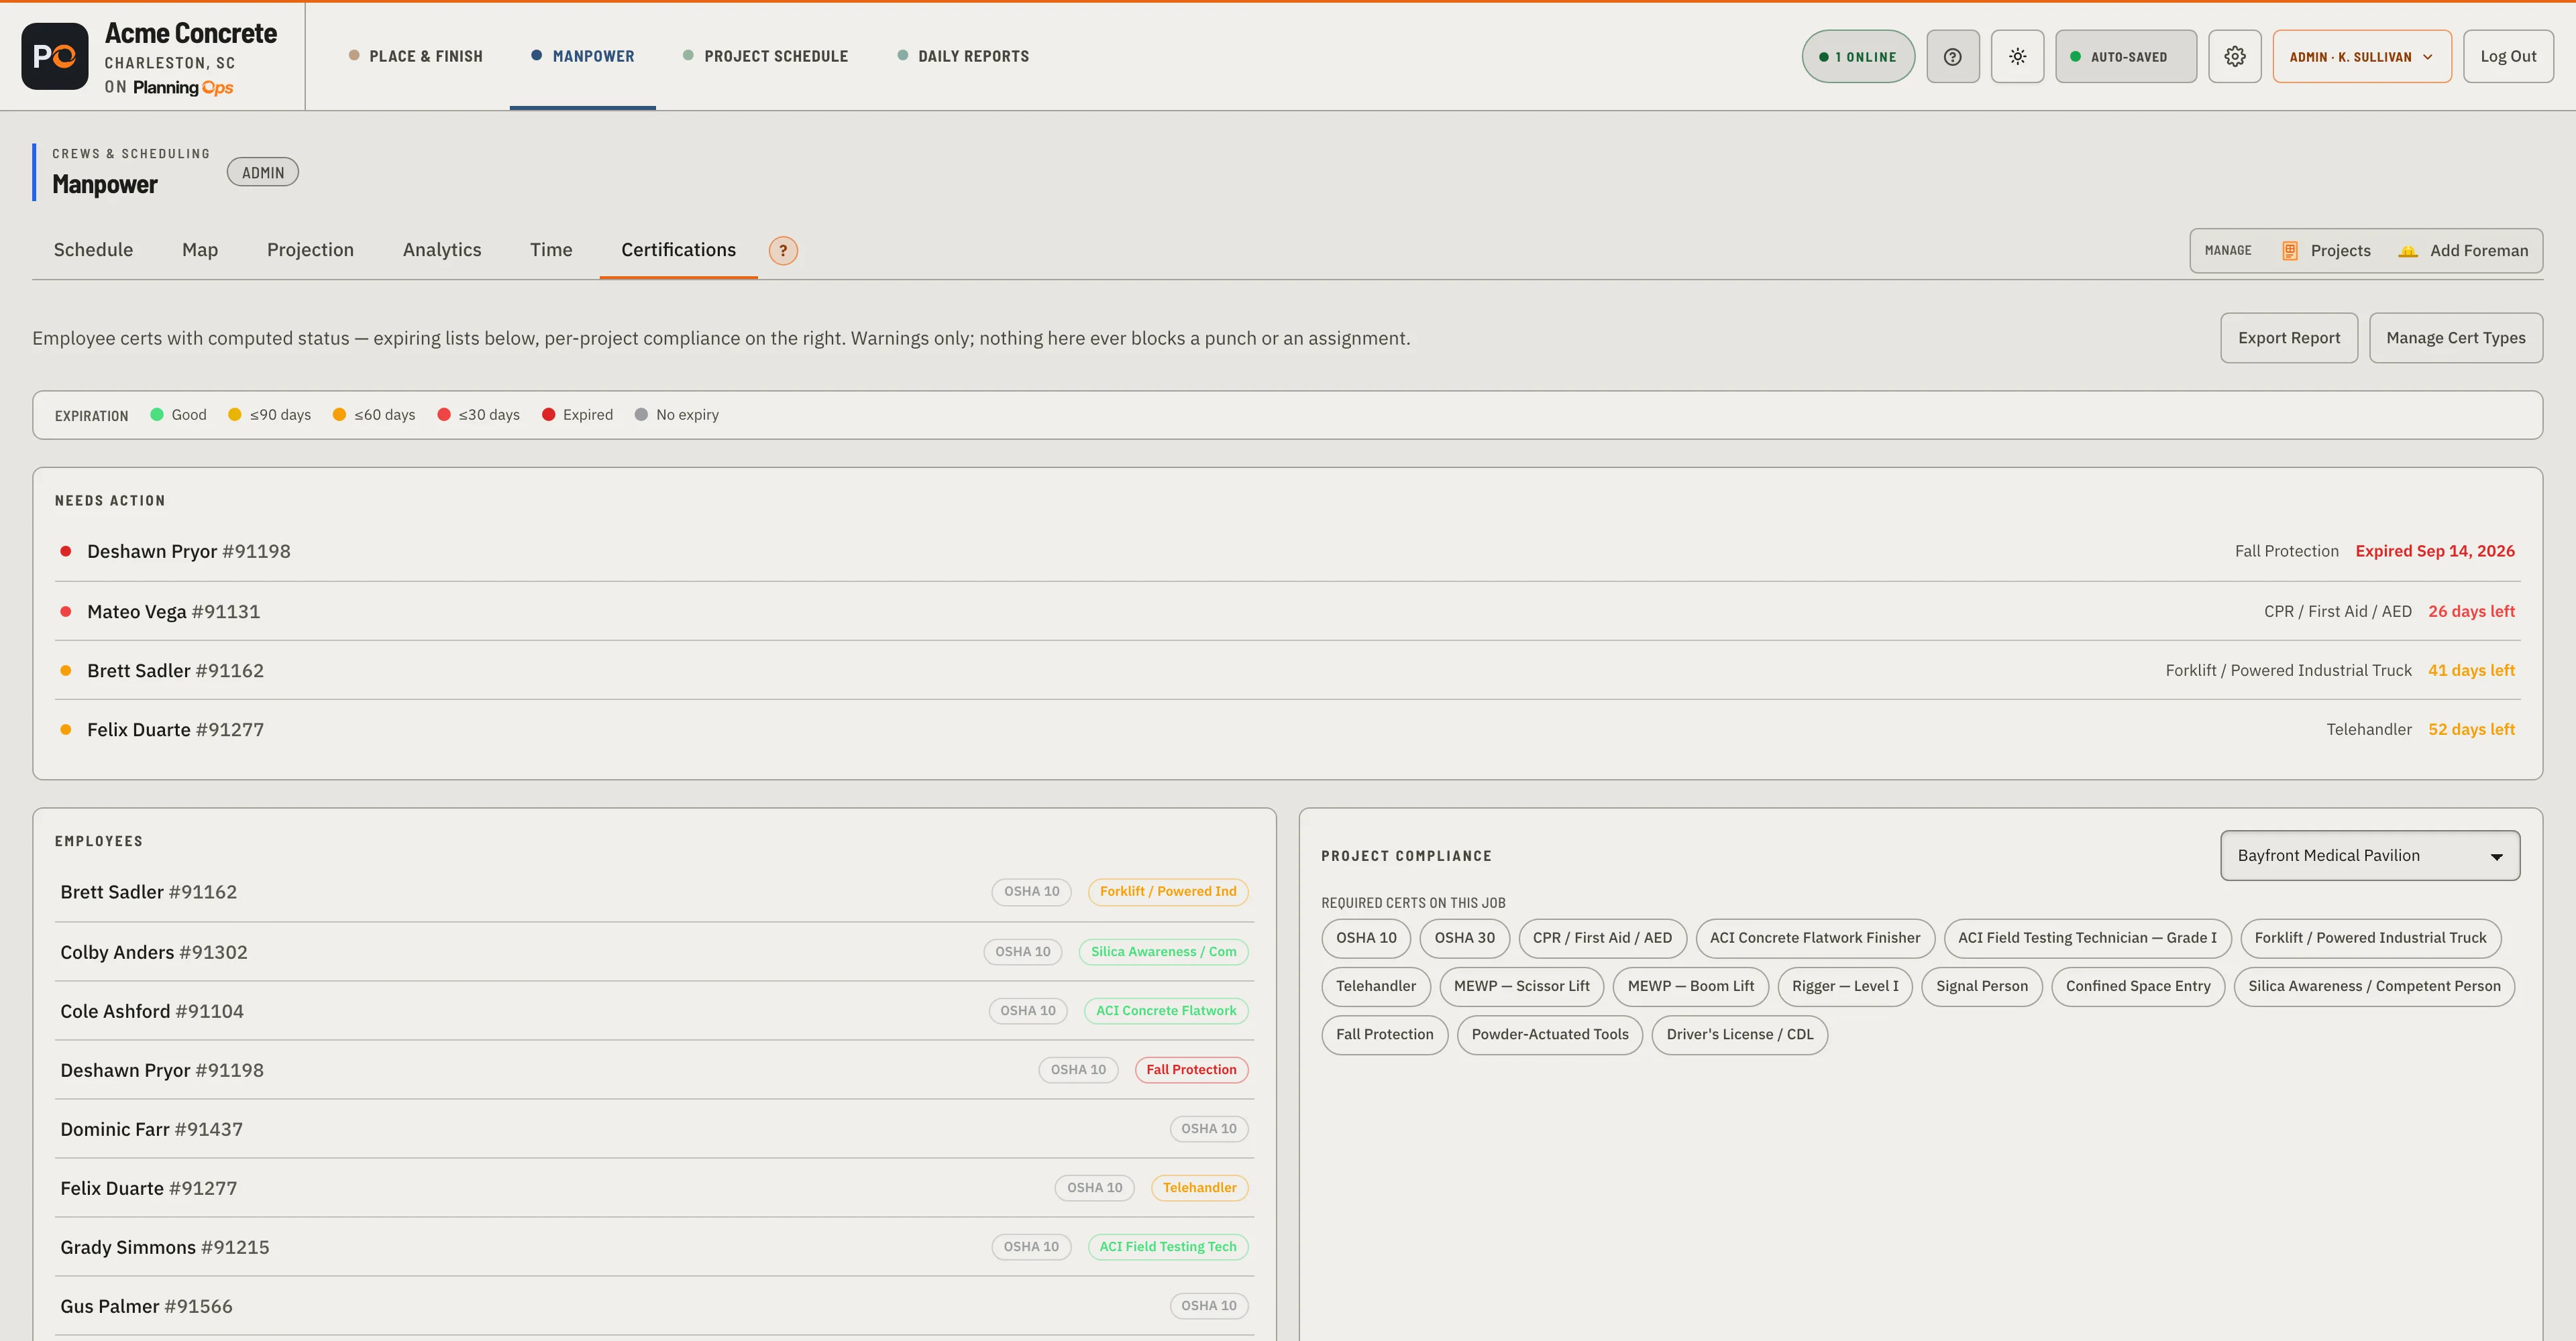Select the Certifications tab

pyautogui.click(x=678, y=250)
